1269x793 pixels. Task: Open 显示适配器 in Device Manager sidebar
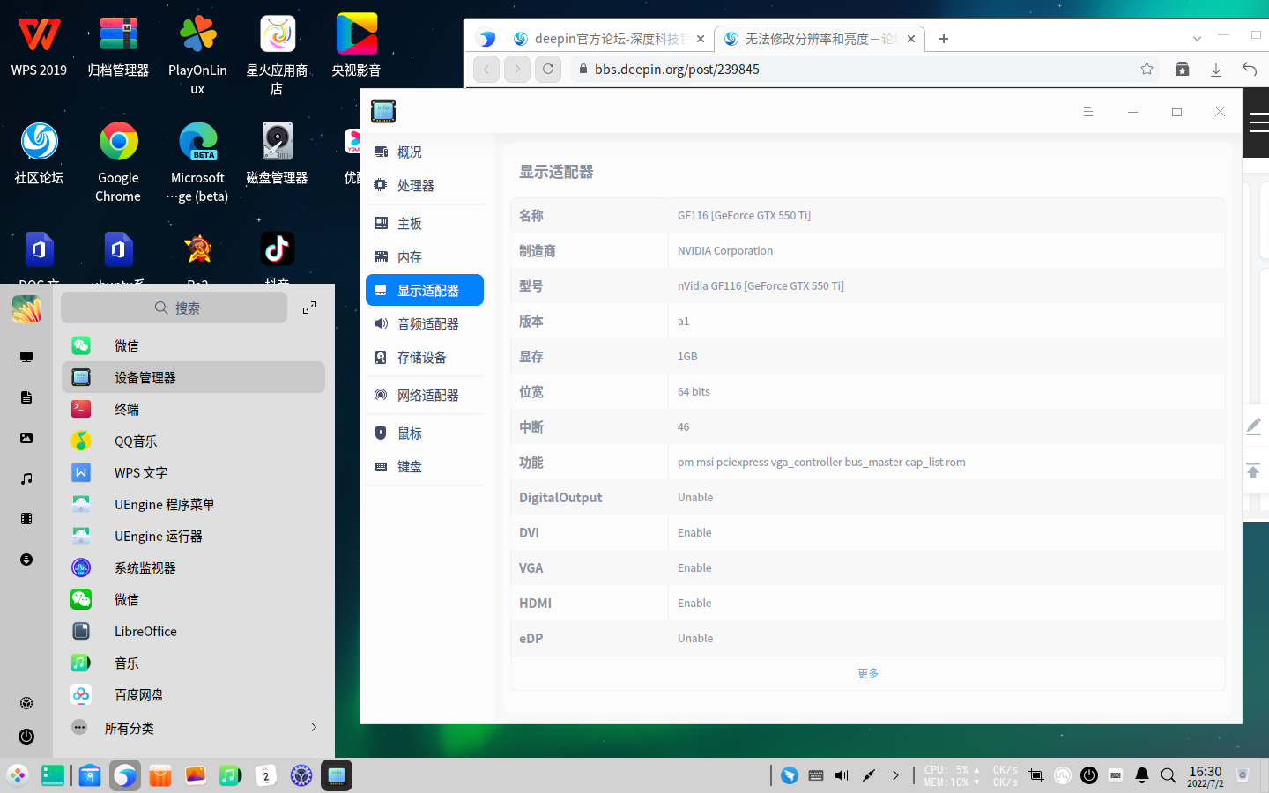coord(424,289)
